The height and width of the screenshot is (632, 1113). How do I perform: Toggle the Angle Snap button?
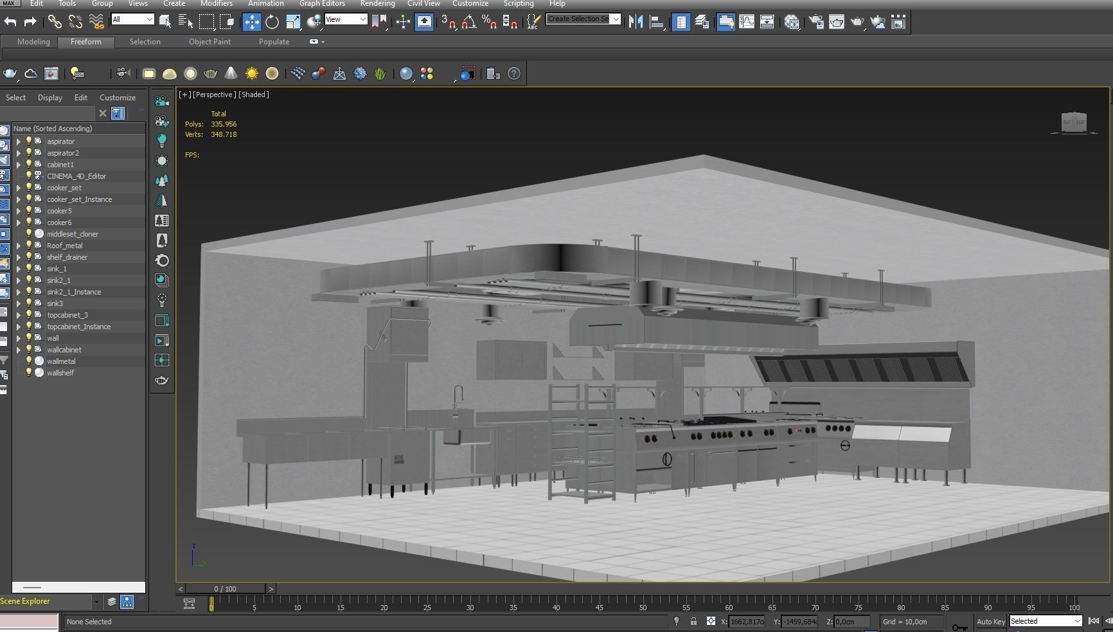468,22
